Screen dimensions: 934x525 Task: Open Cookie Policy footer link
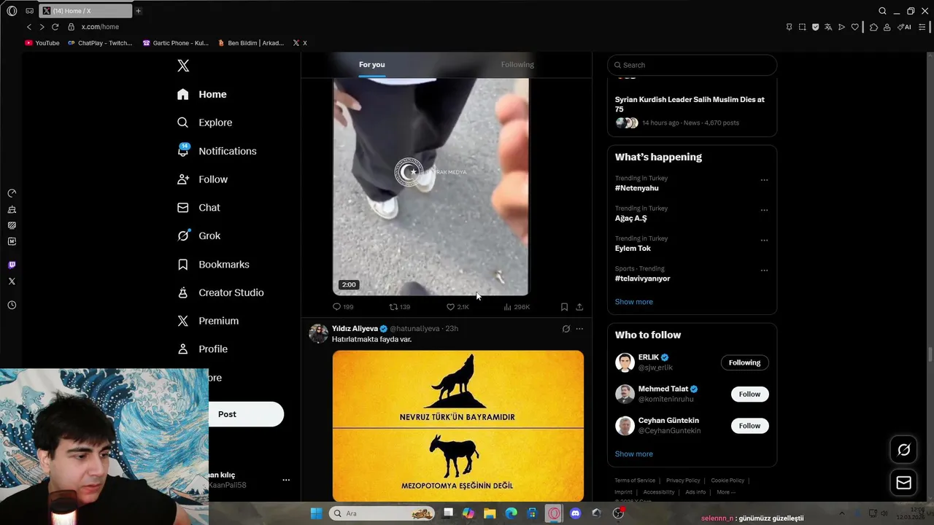click(727, 481)
